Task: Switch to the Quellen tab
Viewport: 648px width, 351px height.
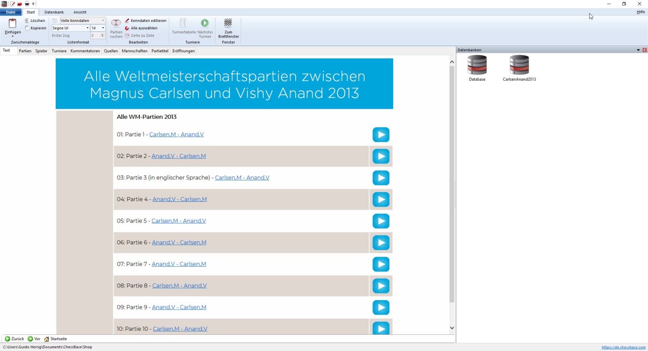Action: [111, 51]
